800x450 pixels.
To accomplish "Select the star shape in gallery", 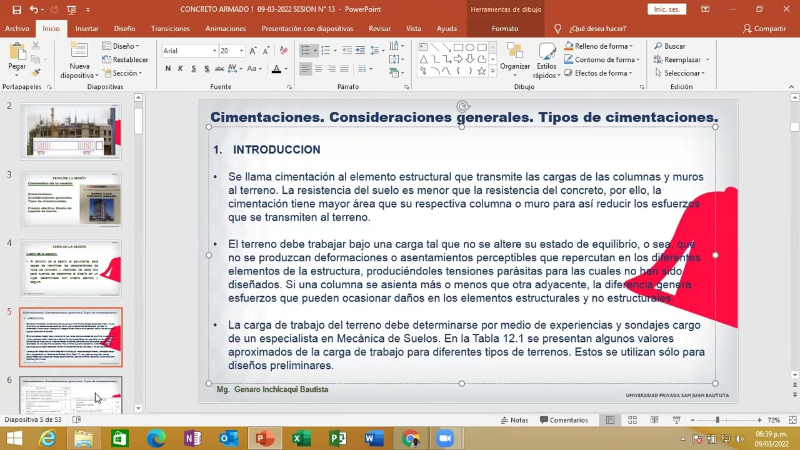I will pos(481,71).
